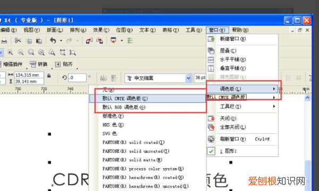Screen dimensions: 319x191
Task: Click the vertical scrollbar up arrow
Action: (x=307, y=98)
